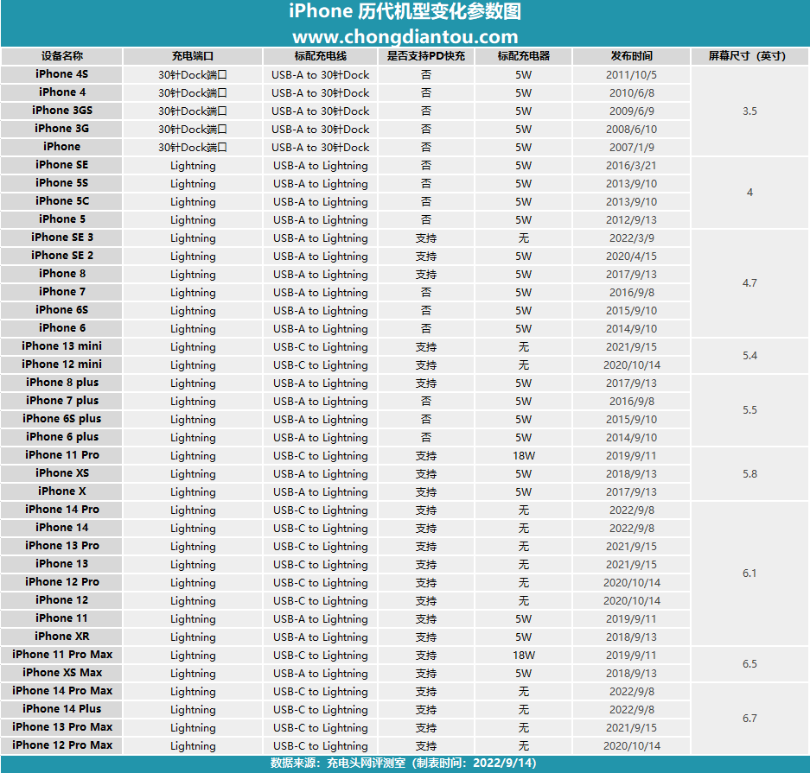Image resolution: width=810 pixels, height=773 pixels.
Task: Click 无 charger cell in iPhone SE 3 row
Action: pyautogui.click(x=523, y=238)
